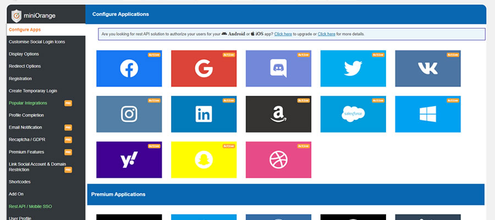
Task: Configure the Twitter application tile
Action: pos(353,69)
